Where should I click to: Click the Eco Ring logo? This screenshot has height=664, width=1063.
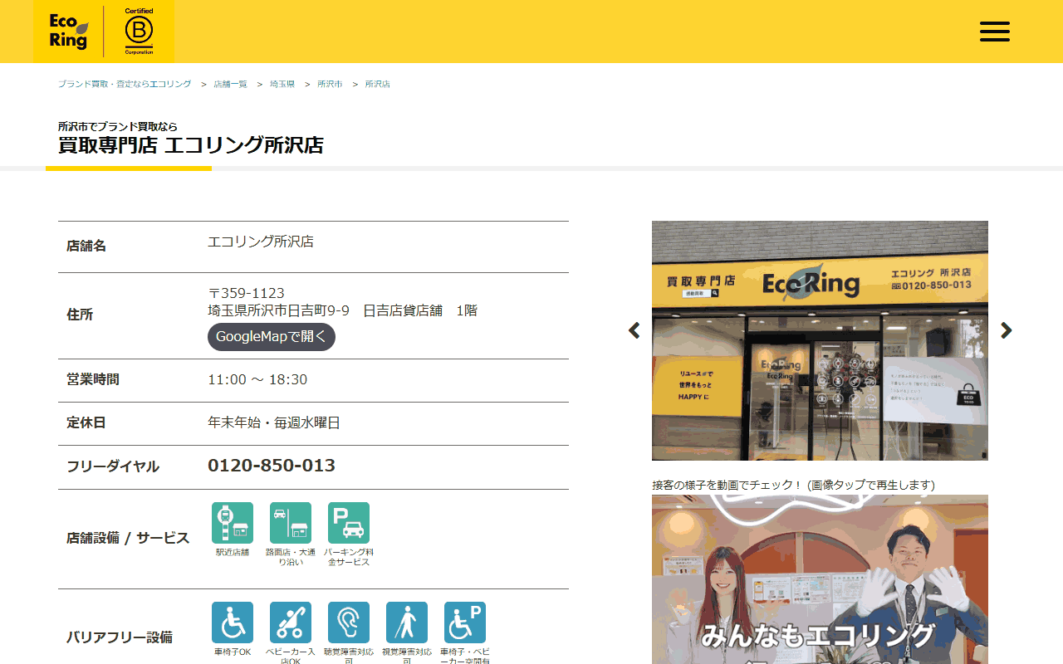pos(68,32)
